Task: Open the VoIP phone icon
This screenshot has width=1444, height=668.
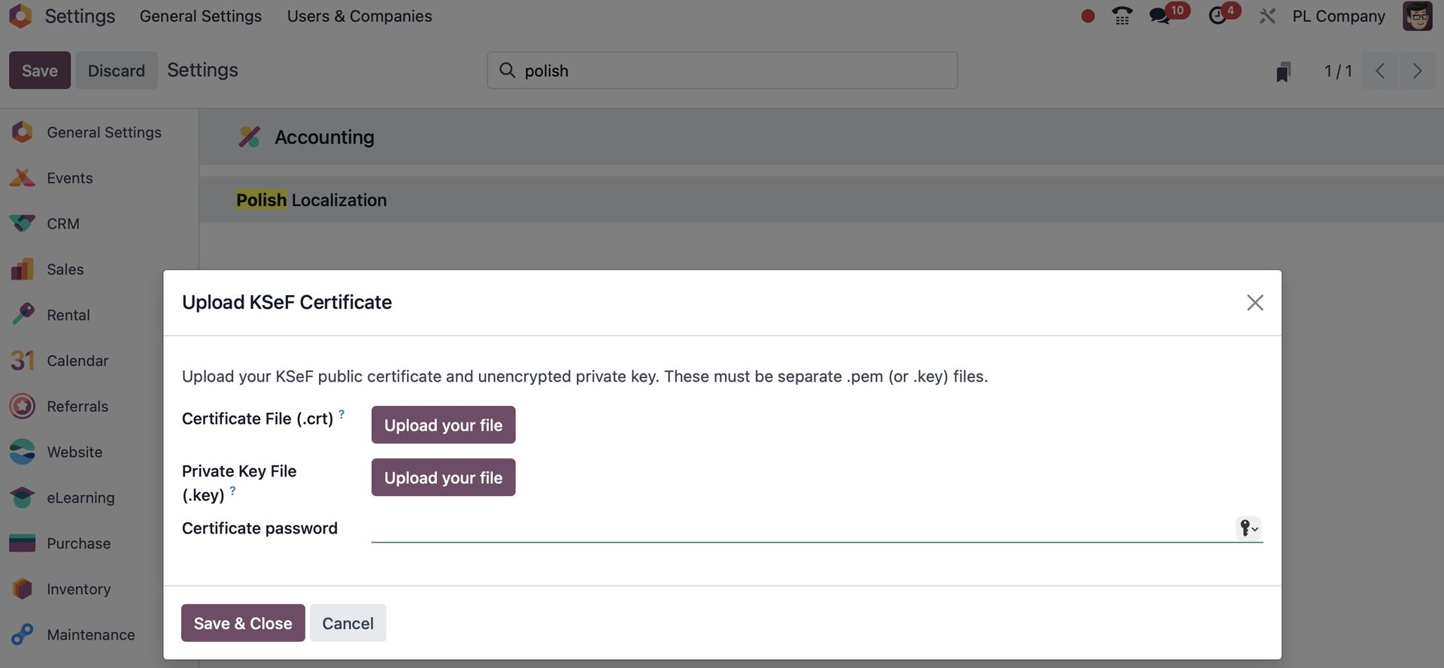Action: pyautogui.click(x=1122, y=16)
